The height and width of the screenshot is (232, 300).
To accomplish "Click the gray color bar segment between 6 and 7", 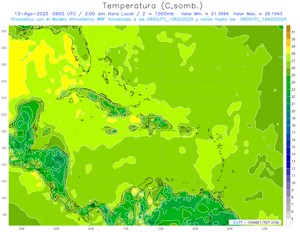I will click(288, 208).
